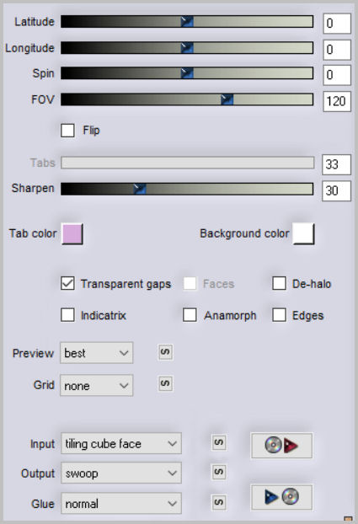Enable the De-halo checkbox
358x524 pixels.
tap(279, 283)
